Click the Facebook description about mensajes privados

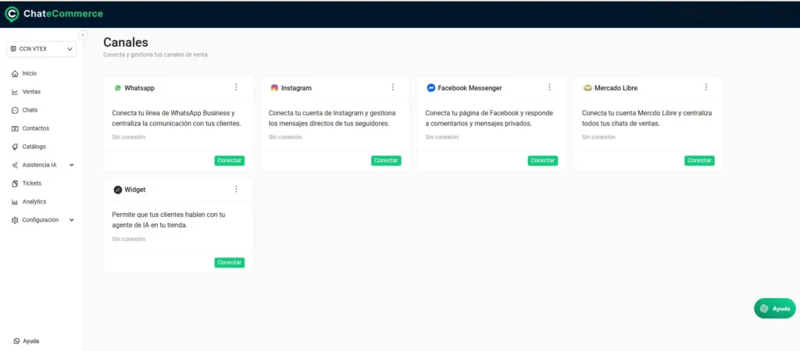pyautogui.click(x=489, y=119)
